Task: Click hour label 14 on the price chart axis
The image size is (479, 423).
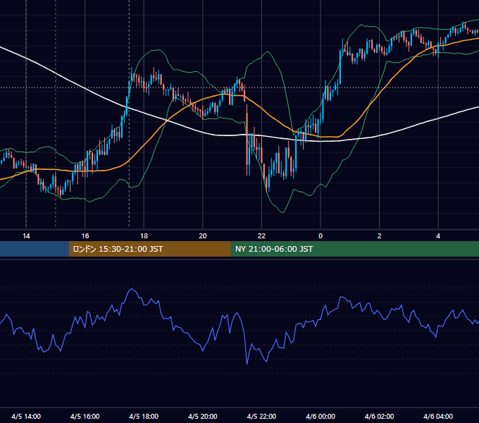Action: click(26, 235)
